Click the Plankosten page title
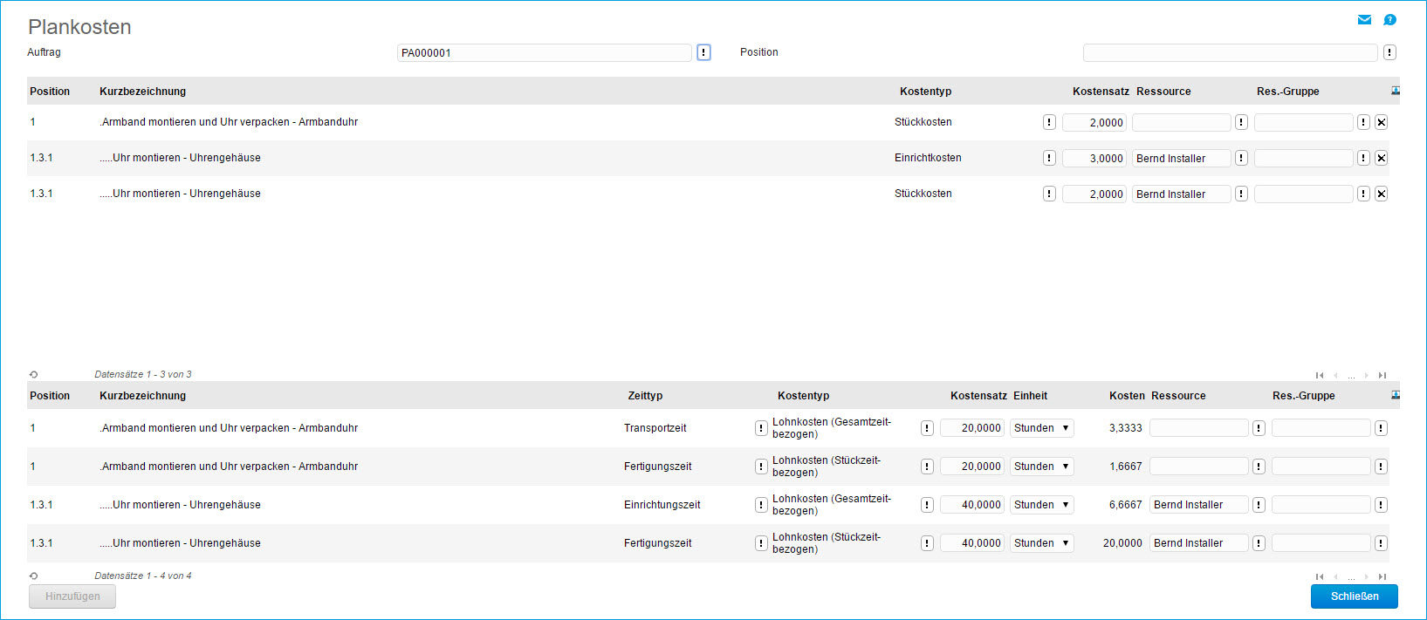This screenshot has height=620, width=1427. [79, 27]
